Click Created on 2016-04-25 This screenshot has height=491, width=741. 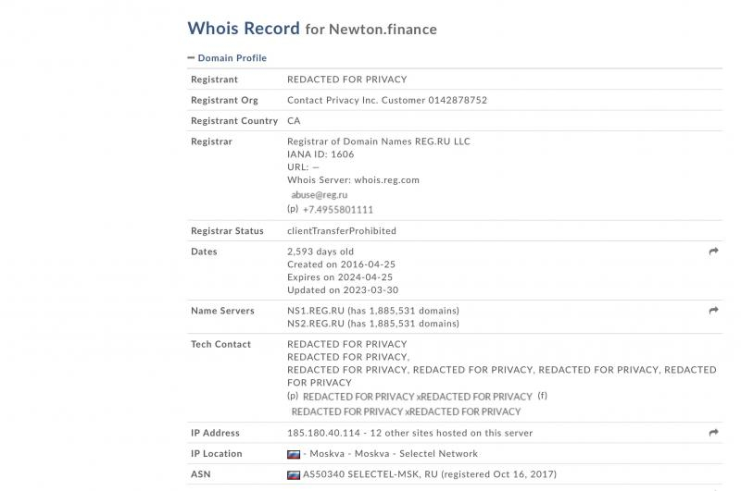pyautogui.click(x=341, y=264)
